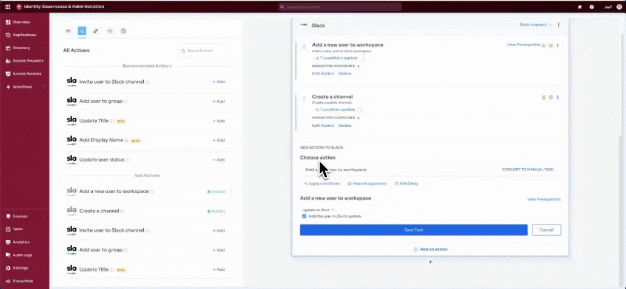
Task: Open the 7 conditions applied link
Action: [336, 58]
